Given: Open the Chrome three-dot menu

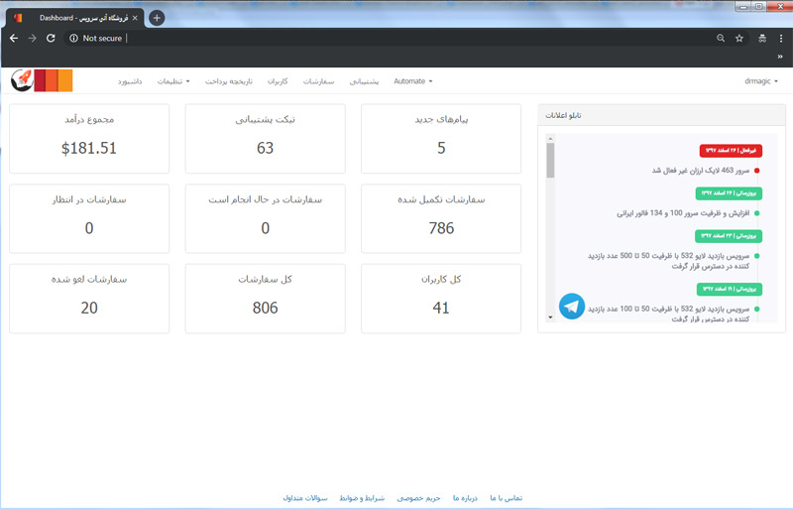Looking at the screenshot, I should tap(781, 38).
